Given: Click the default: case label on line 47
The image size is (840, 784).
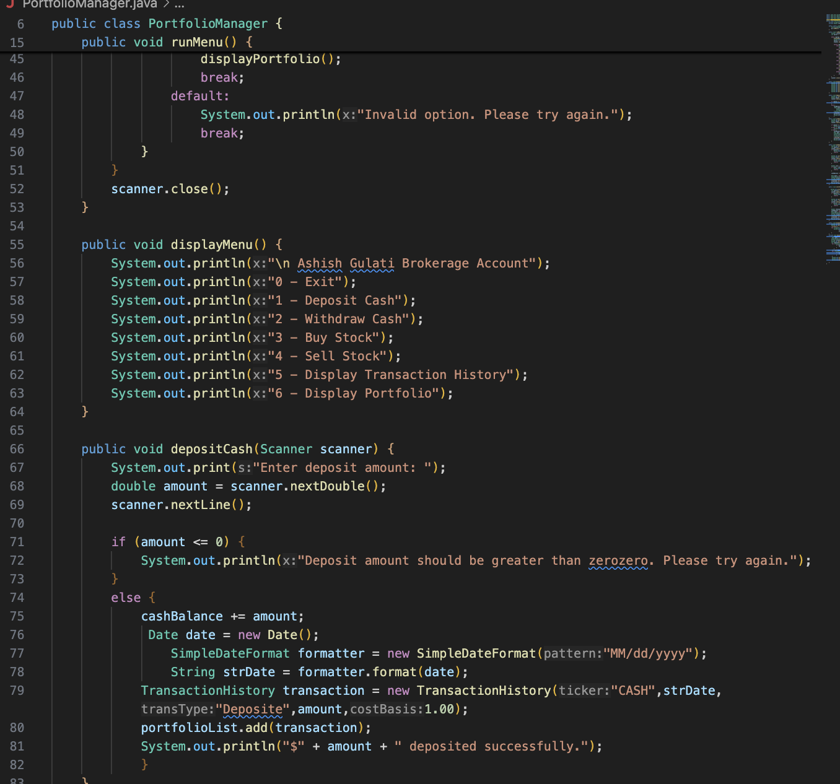Looking at the screenshot, I should click(x=199, y=96).
